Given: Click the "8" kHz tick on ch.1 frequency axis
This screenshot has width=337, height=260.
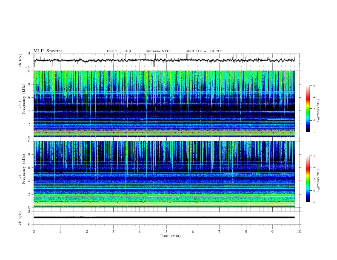Looking at the screenshot, I should click(29, 84).
